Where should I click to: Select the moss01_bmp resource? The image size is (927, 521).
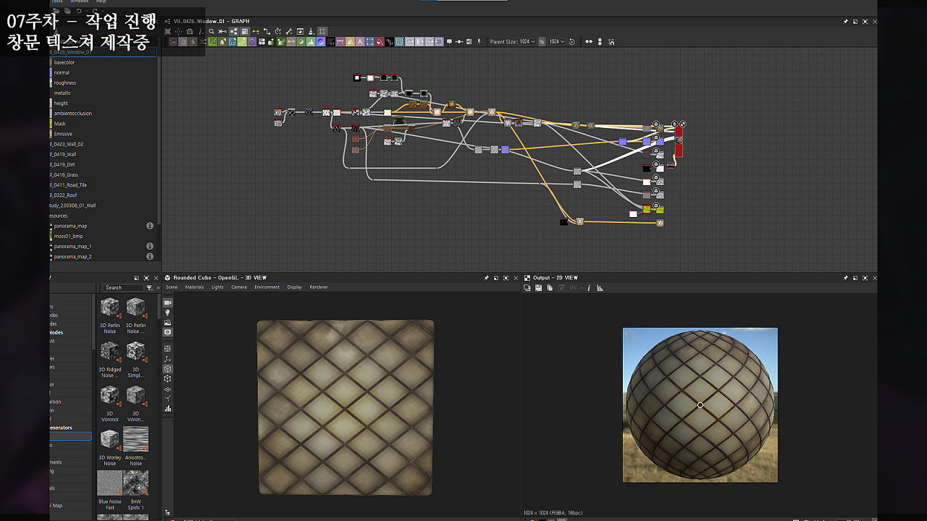point(68,236)
